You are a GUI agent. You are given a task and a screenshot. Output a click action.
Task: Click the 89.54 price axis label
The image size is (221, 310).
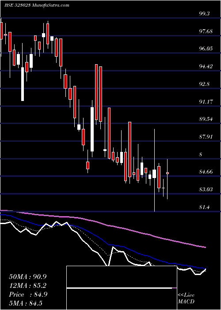[206, 119]
